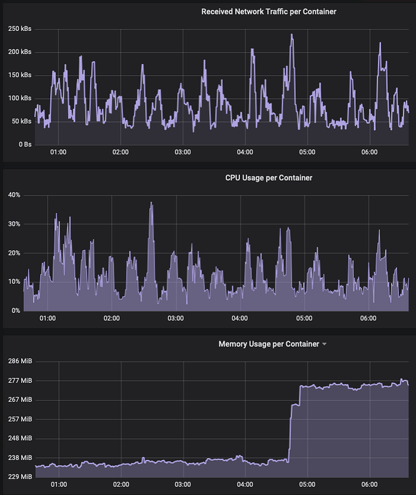Click the 30% label on CPU chart
416x495 pixels.
click(x=15, y=224)
